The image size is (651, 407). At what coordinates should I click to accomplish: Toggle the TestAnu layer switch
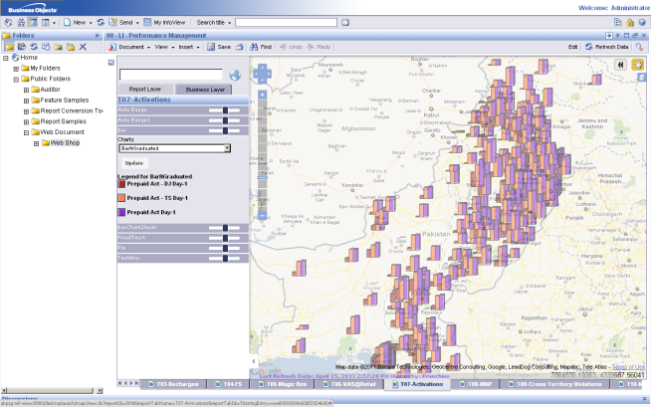pos(225,258)
